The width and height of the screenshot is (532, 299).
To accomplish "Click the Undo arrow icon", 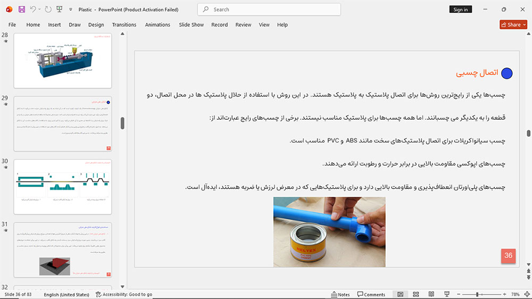I will pyautogui.click(x=32, y=10).
